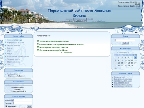Image resolution: width=144 pixels, height=108 pixels.
Task: Click the search input field
Action: tap(125, 40)
